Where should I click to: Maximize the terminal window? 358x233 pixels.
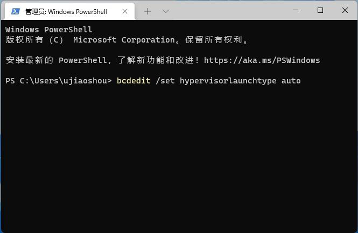(320, 10)
